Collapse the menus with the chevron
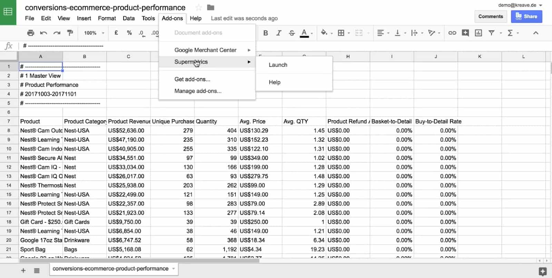Viewport: 552px width, 278px height. [536, 33]
